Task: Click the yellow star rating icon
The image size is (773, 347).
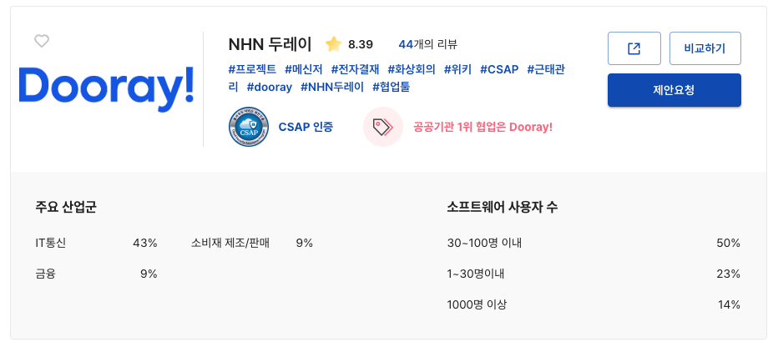Action: (333, 44)
